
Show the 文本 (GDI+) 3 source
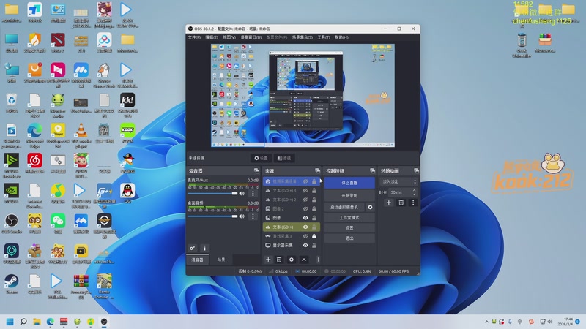305,191
